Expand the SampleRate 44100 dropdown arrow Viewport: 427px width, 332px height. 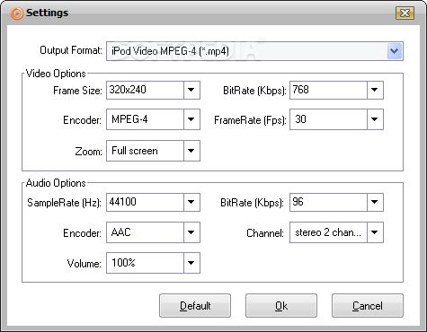tap(191, 202)
